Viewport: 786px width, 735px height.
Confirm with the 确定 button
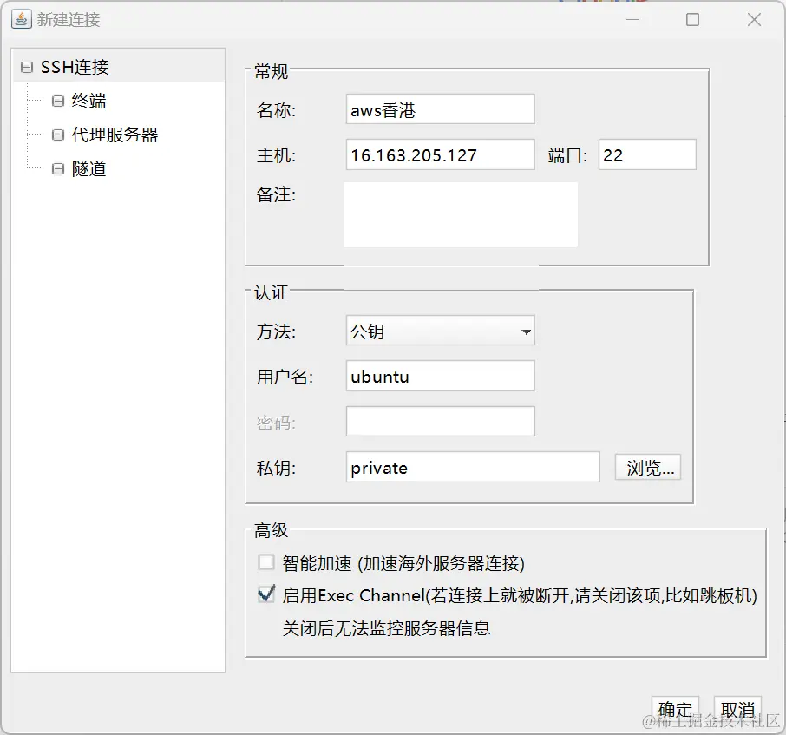(675, 710)
